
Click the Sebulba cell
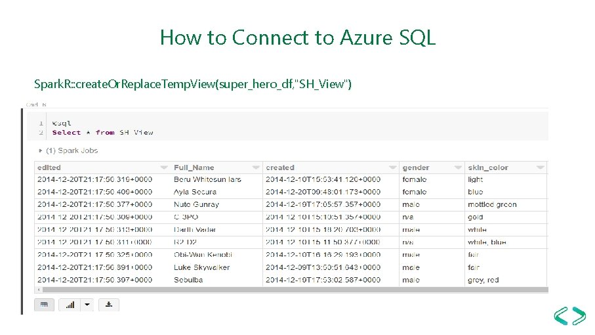tap(188, 280)
